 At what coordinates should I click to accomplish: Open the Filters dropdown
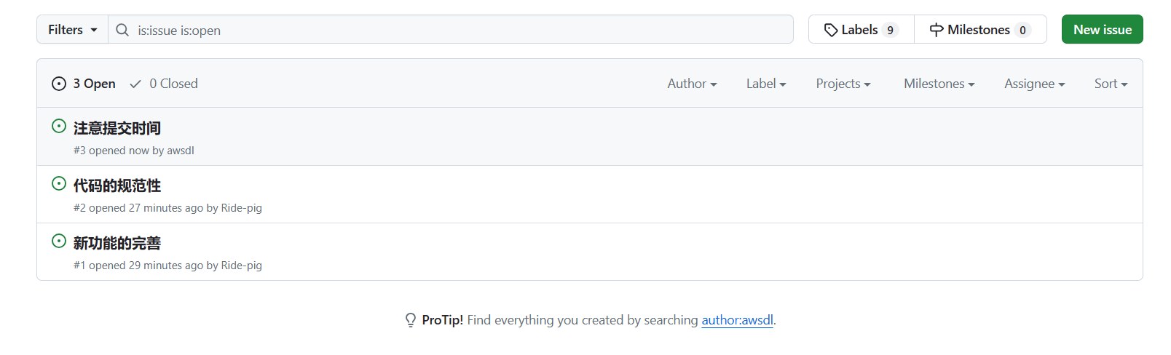click(x=72, y=30)
